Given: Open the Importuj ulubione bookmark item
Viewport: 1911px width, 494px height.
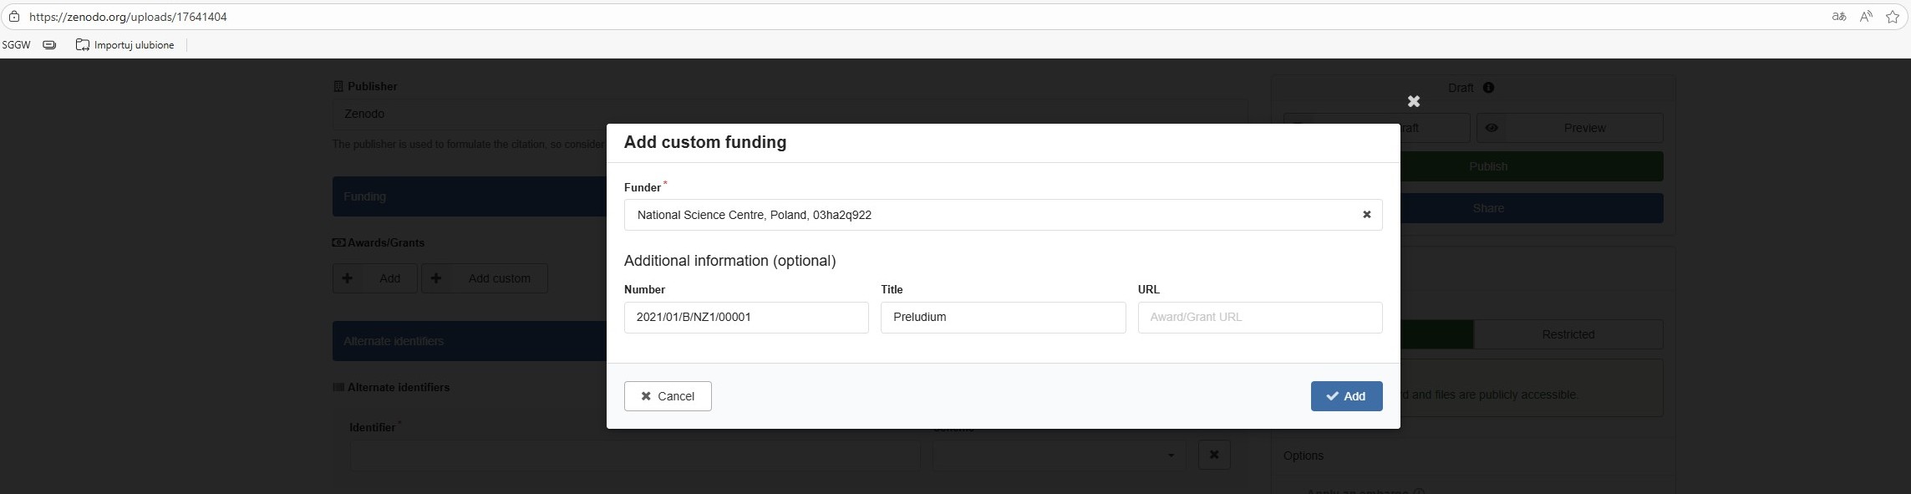Looking at the screenshot, I should coord(125,45).
